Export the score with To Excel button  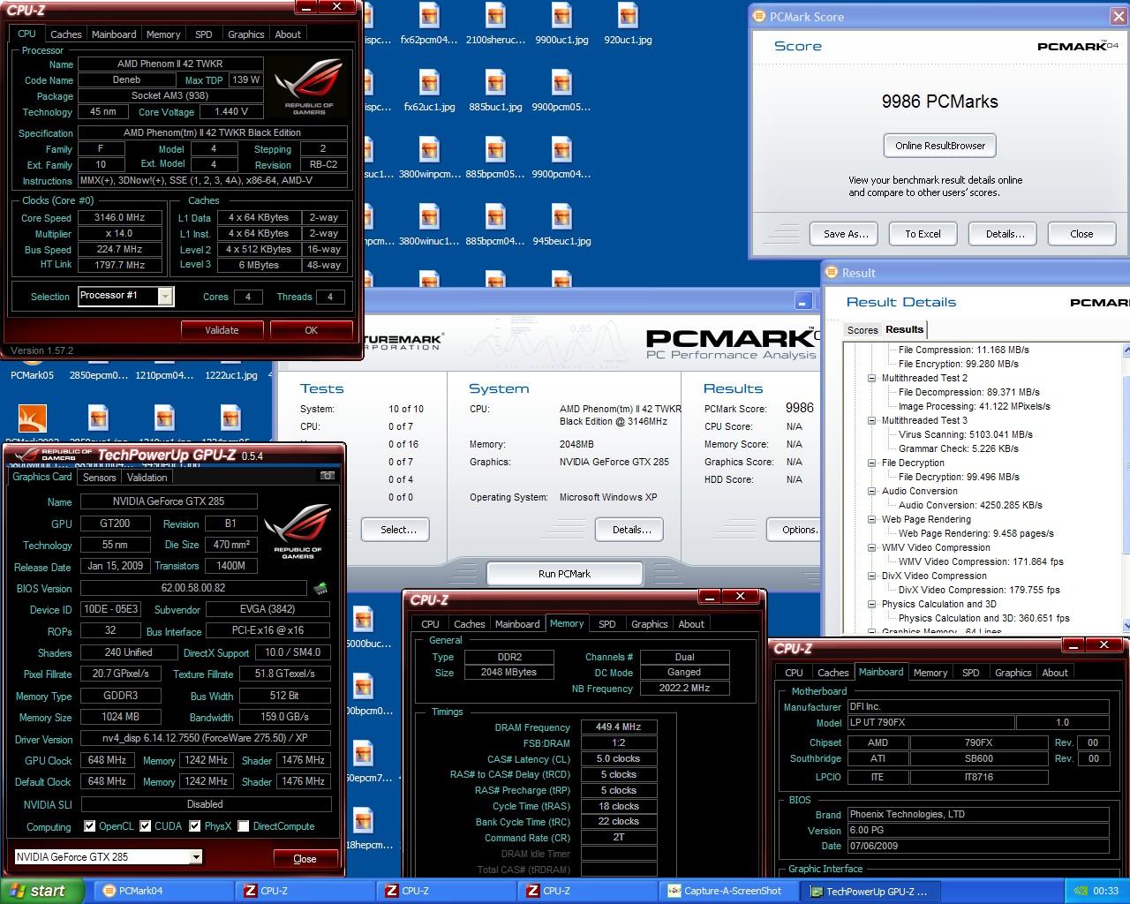point(923,234)
